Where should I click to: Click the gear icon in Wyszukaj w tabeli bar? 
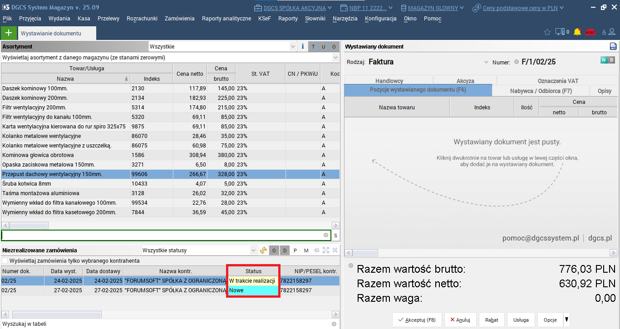point(334,324)
